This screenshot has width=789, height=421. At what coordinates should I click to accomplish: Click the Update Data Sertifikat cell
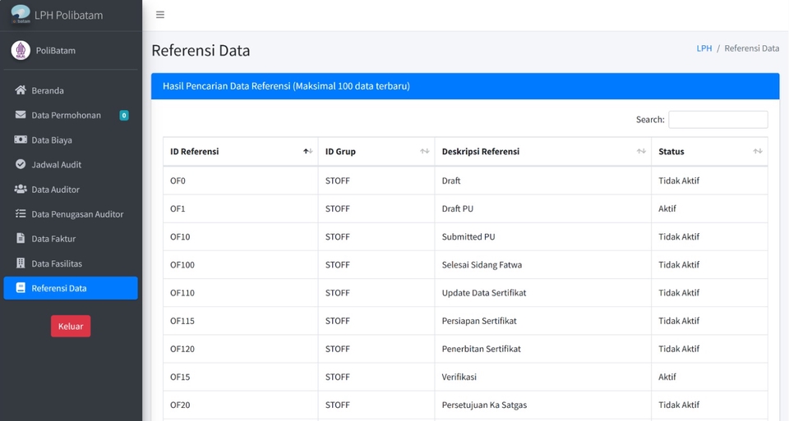[543, 293]
